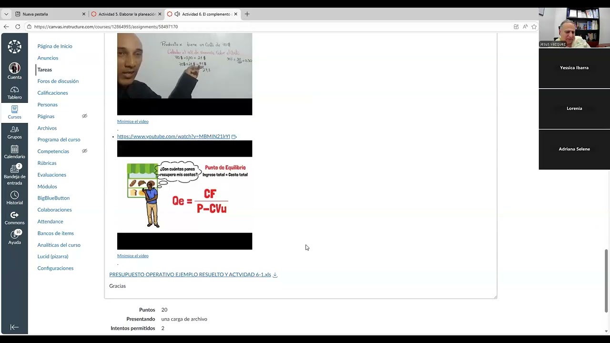
Task: Switch to the Actividad 5 tab
Action: point(126,14)
